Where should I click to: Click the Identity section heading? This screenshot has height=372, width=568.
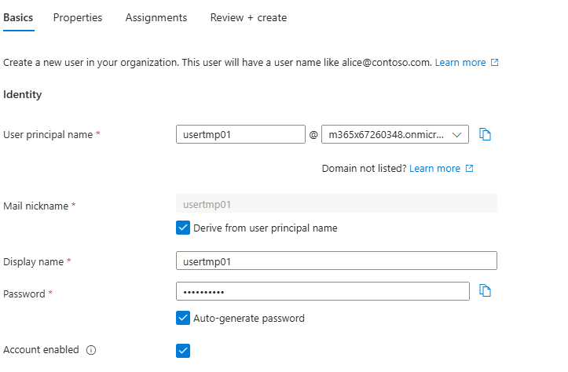(23, 94)
